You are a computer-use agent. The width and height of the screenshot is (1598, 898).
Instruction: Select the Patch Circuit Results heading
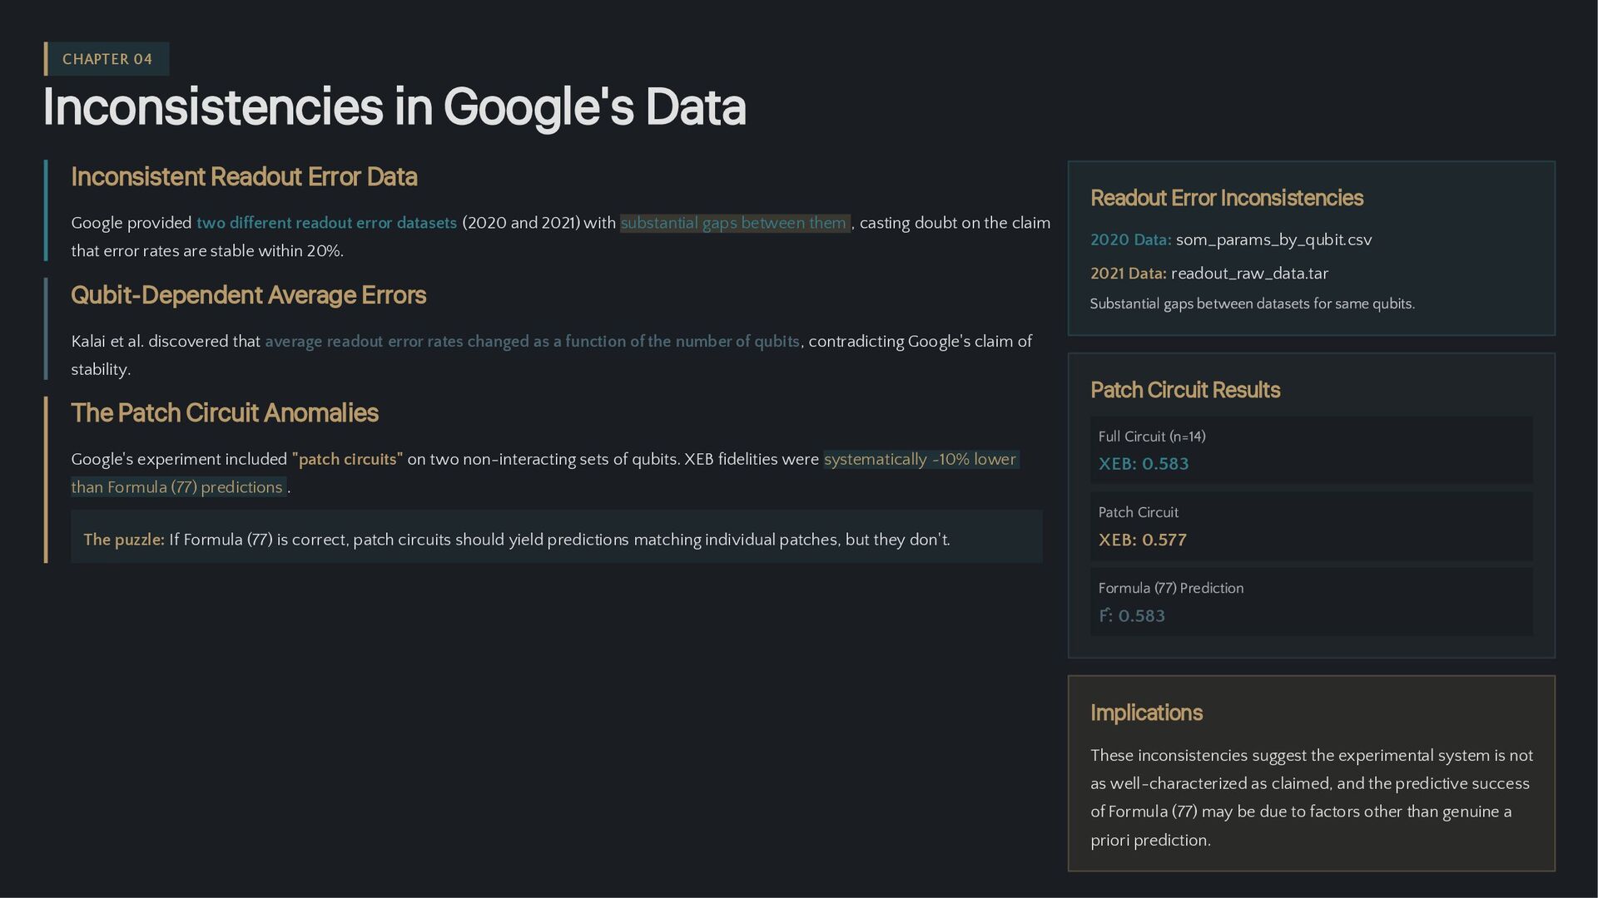coord(1184,391)
